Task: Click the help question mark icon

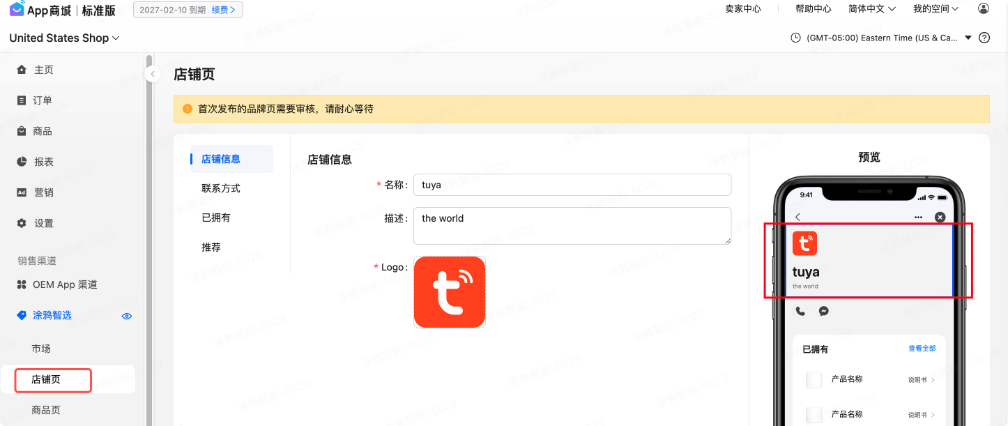Action: tap(984, 38)
